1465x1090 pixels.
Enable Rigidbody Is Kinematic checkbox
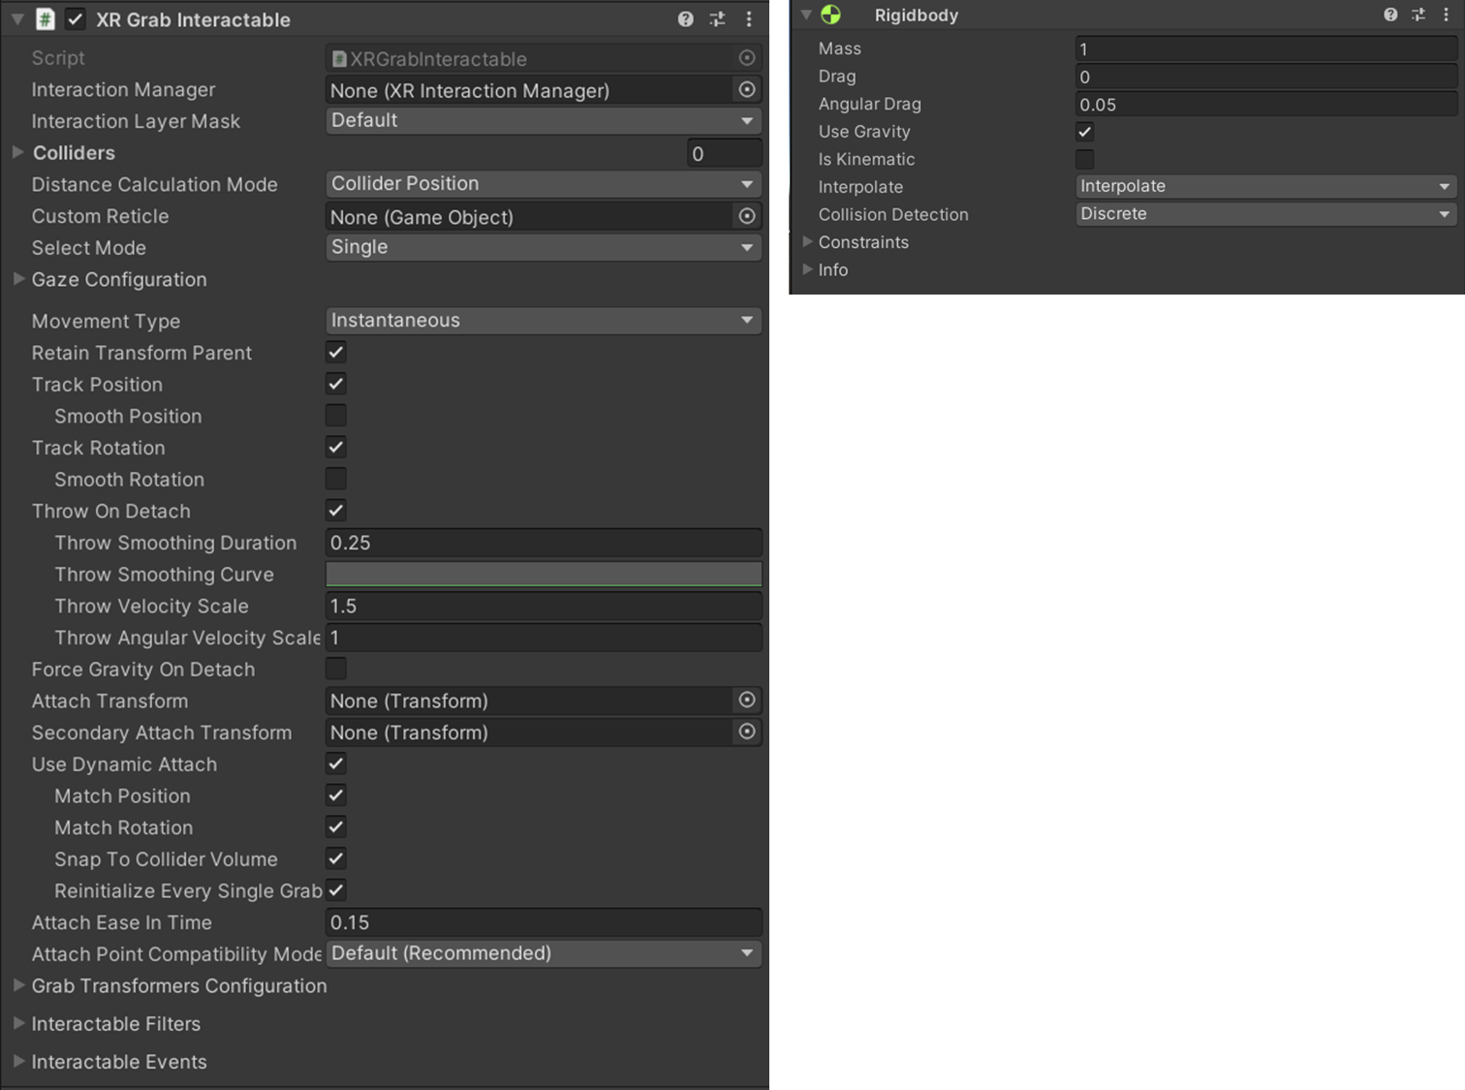pos(1085,159)
